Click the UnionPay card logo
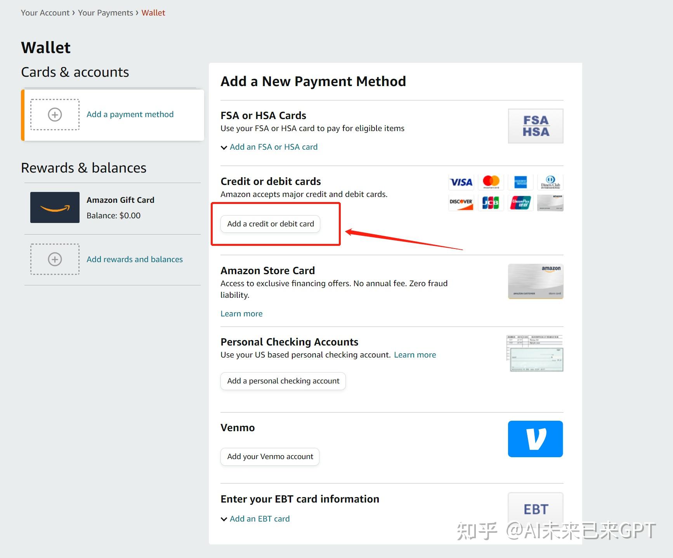This screenshot has width=673, height=558. pyautogui.click(x=520, y=203)
